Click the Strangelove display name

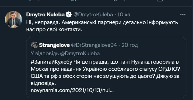pos(54,45)
